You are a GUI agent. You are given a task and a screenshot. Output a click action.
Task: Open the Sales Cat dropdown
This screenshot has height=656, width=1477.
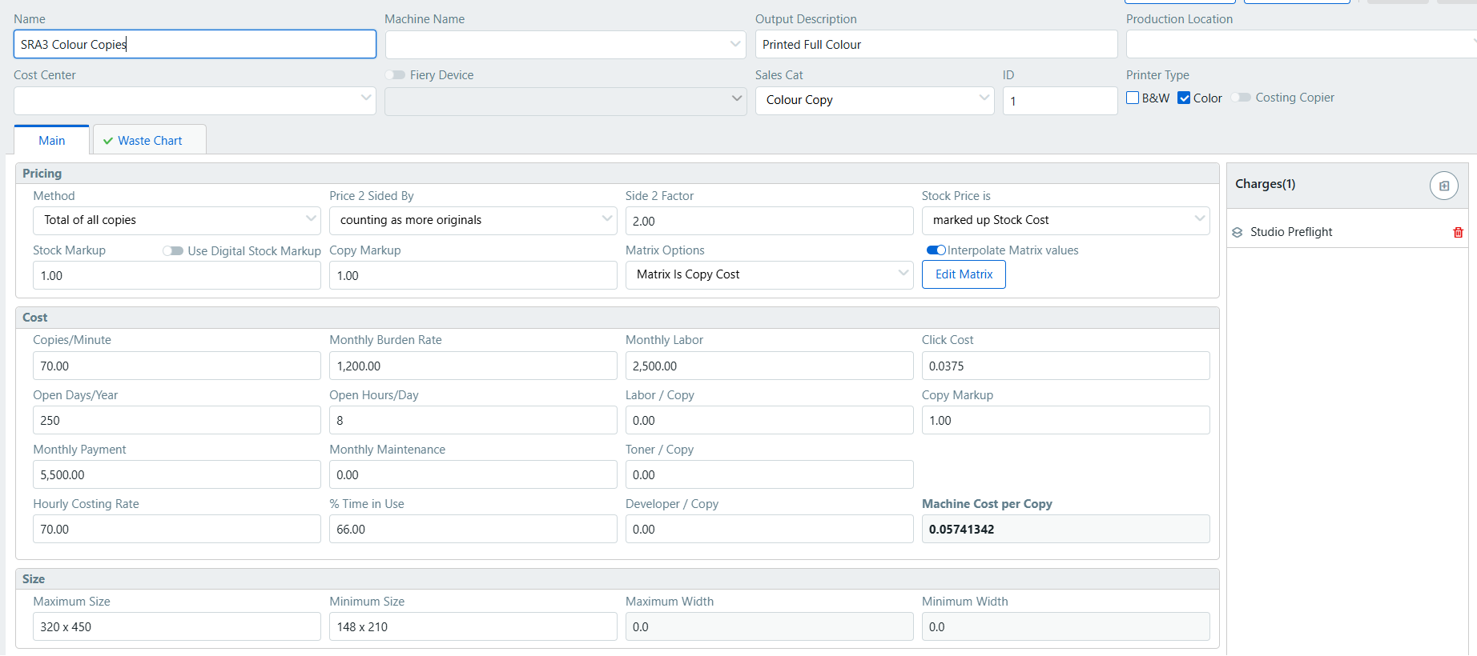point(875,100)
